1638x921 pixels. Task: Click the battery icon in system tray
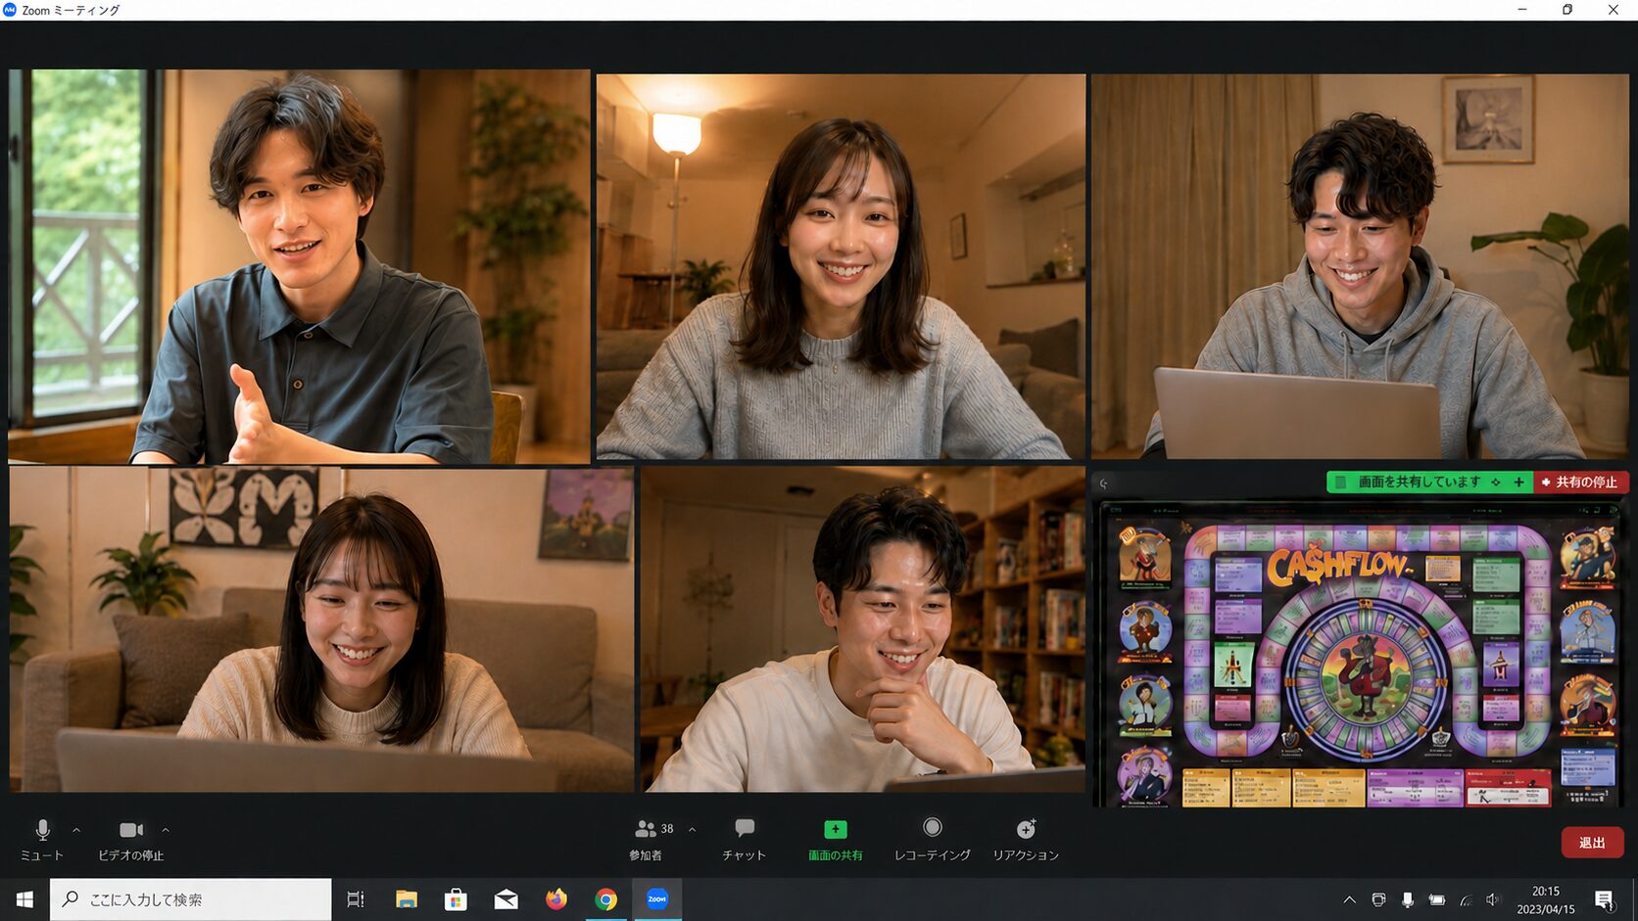1436,899
